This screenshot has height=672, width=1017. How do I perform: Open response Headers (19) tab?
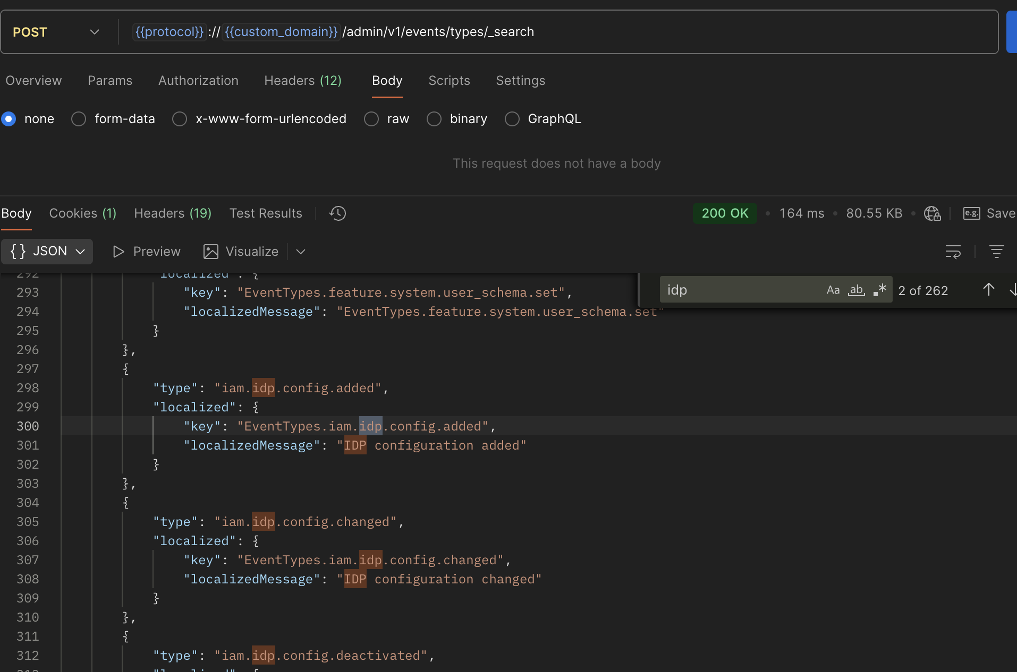pos(173,213)
